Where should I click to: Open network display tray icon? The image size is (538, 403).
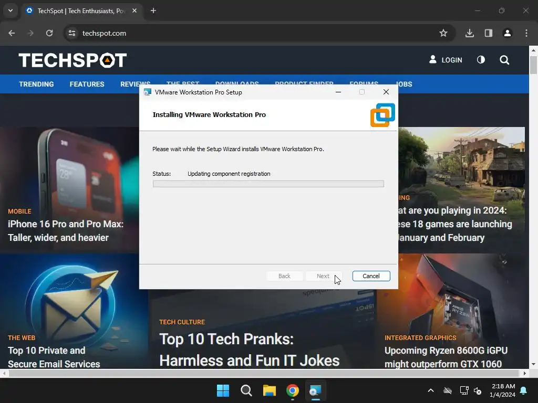click(x=464, y=390)
